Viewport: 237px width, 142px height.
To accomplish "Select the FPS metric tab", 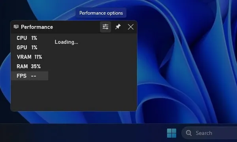I will pos(30,76).
